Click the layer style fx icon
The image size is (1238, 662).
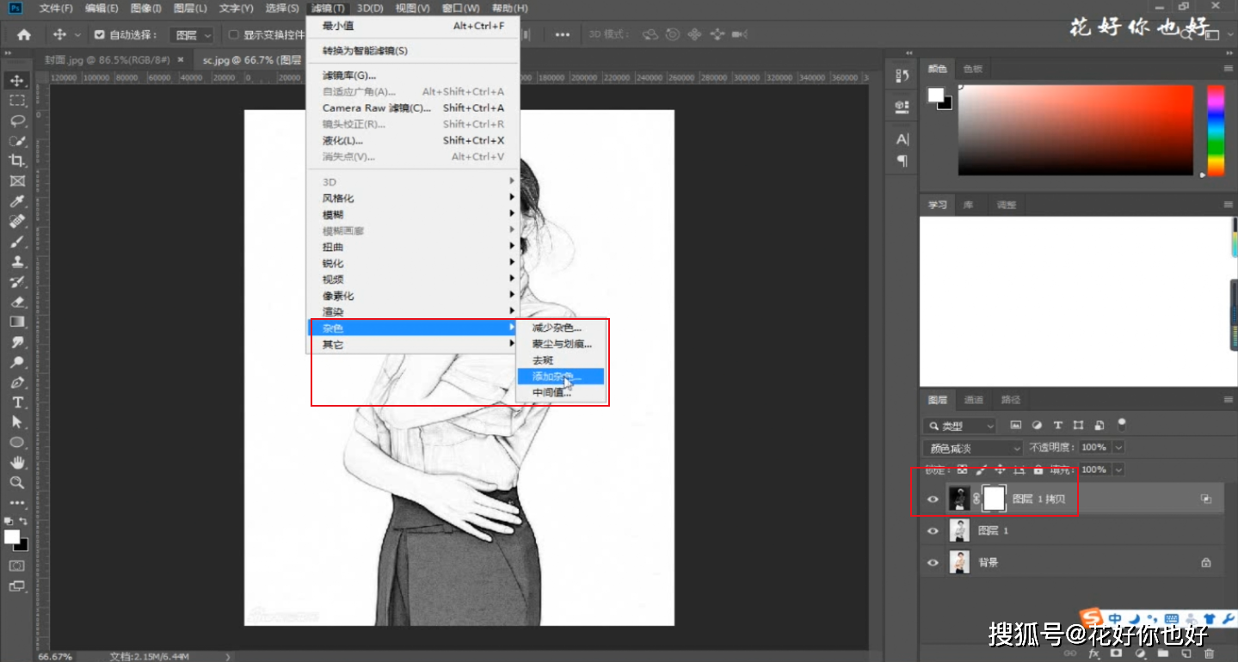[1093, 654]
